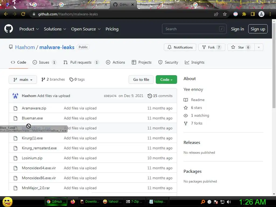The image size is (276, 207).
Task: Open the Insights tab
Action: [195, 62]
